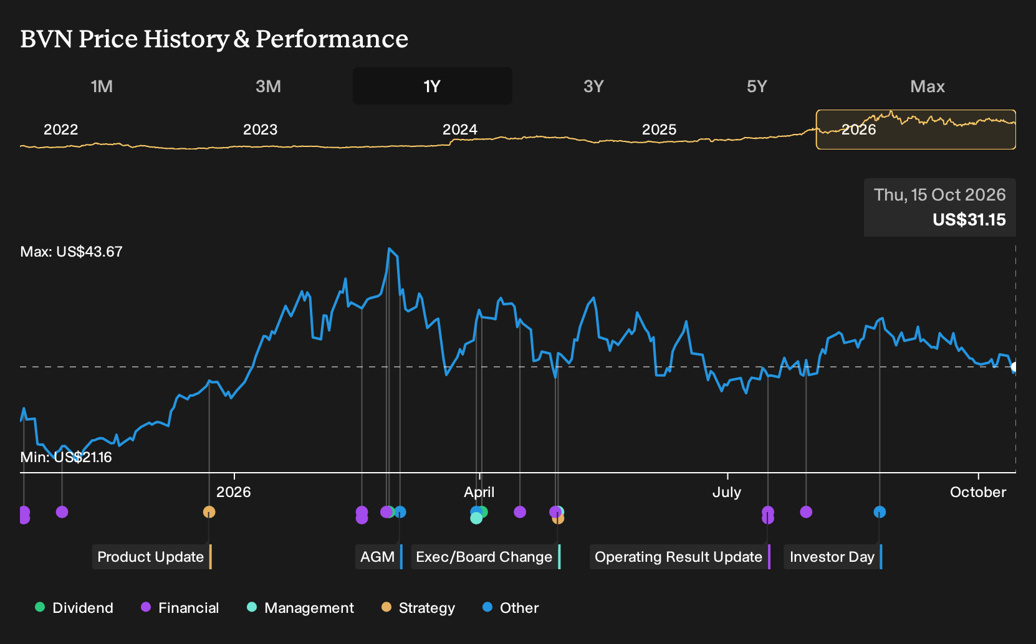Image resolution: width=1036 pixels, height=644 pixels.
Task: Switch to the Max time range
Action: [928, 86]
